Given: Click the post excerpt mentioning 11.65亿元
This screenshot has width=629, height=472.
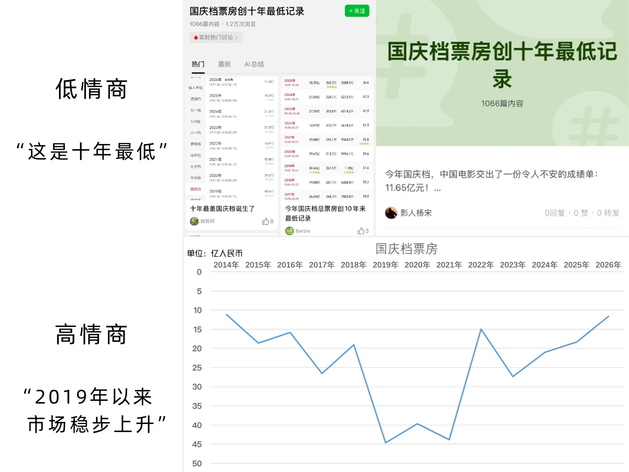Looking at the screenshot, I should pos(491,181).
